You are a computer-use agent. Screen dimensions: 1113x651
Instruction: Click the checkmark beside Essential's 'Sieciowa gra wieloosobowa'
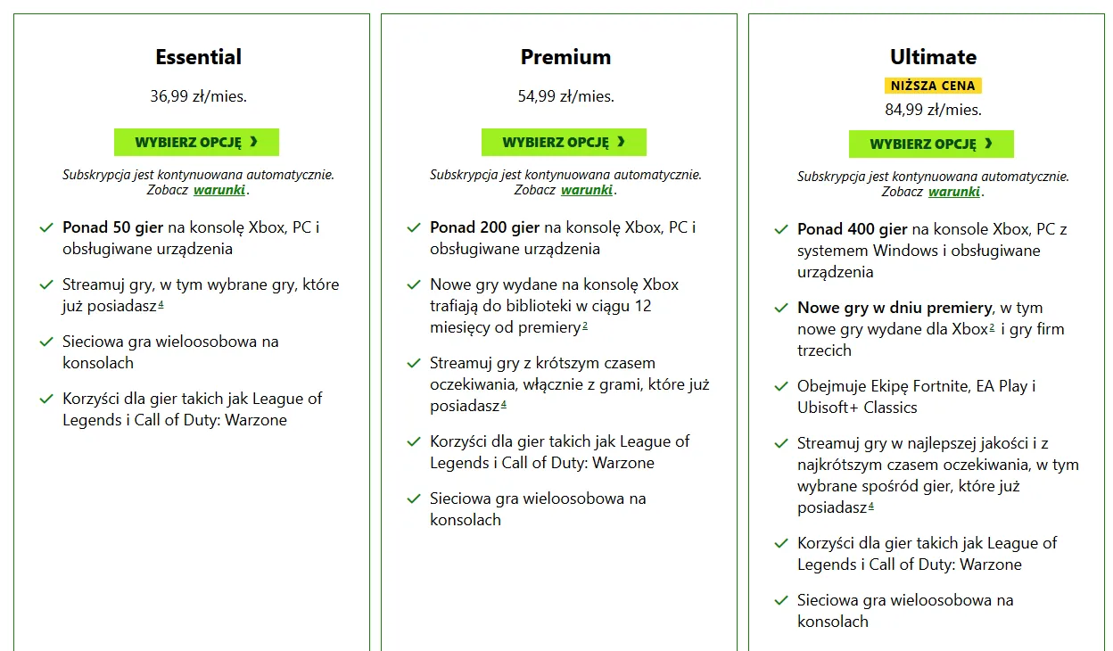(46, 342)
